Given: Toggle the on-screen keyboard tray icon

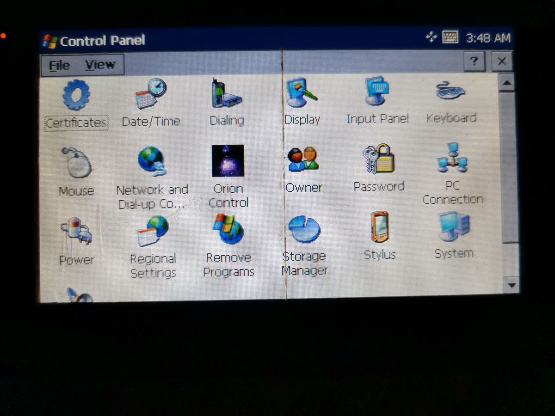Looking at the screenshot, I should (450, 37).
